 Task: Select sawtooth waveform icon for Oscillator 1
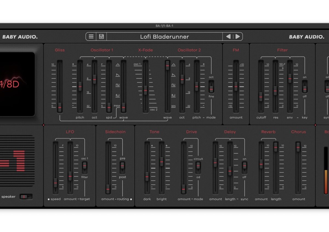tap(118, 75)
